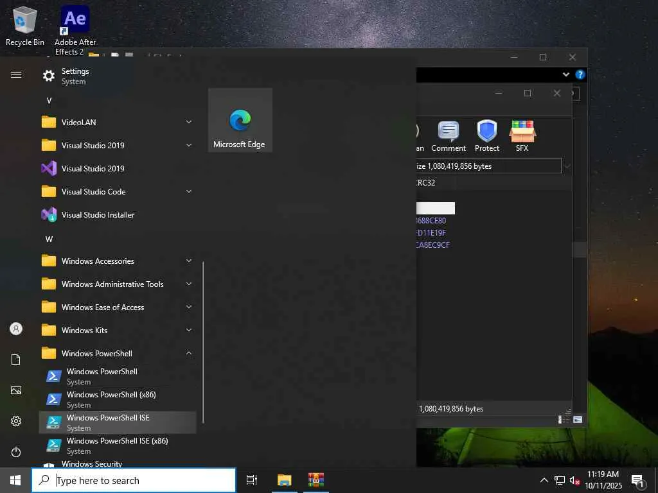The width and height of the screenshot is (658, 493).
Task: Click the SFX button in WinRAR toolbar
Action: pos(522,137)
